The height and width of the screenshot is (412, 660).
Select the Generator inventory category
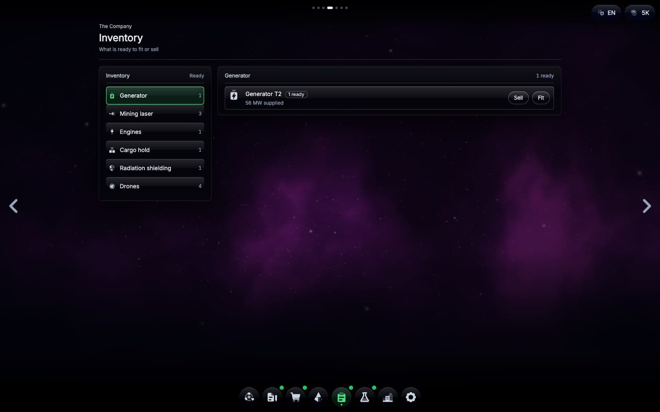[x=155, y=96]
